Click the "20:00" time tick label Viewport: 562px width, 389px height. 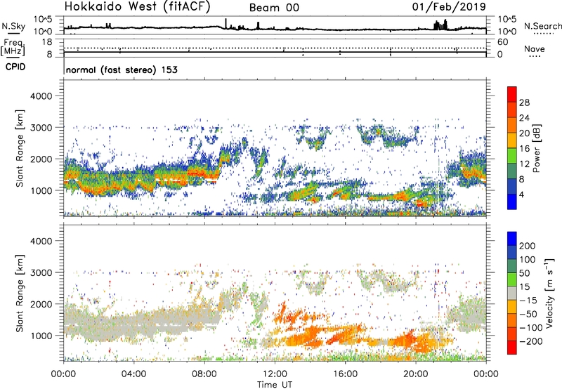tap(415, 374)
